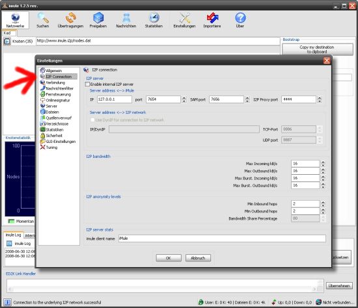This screenshot has height=308, width=358.
Task: Click the port 7654 field
Action: coord(163,99)
